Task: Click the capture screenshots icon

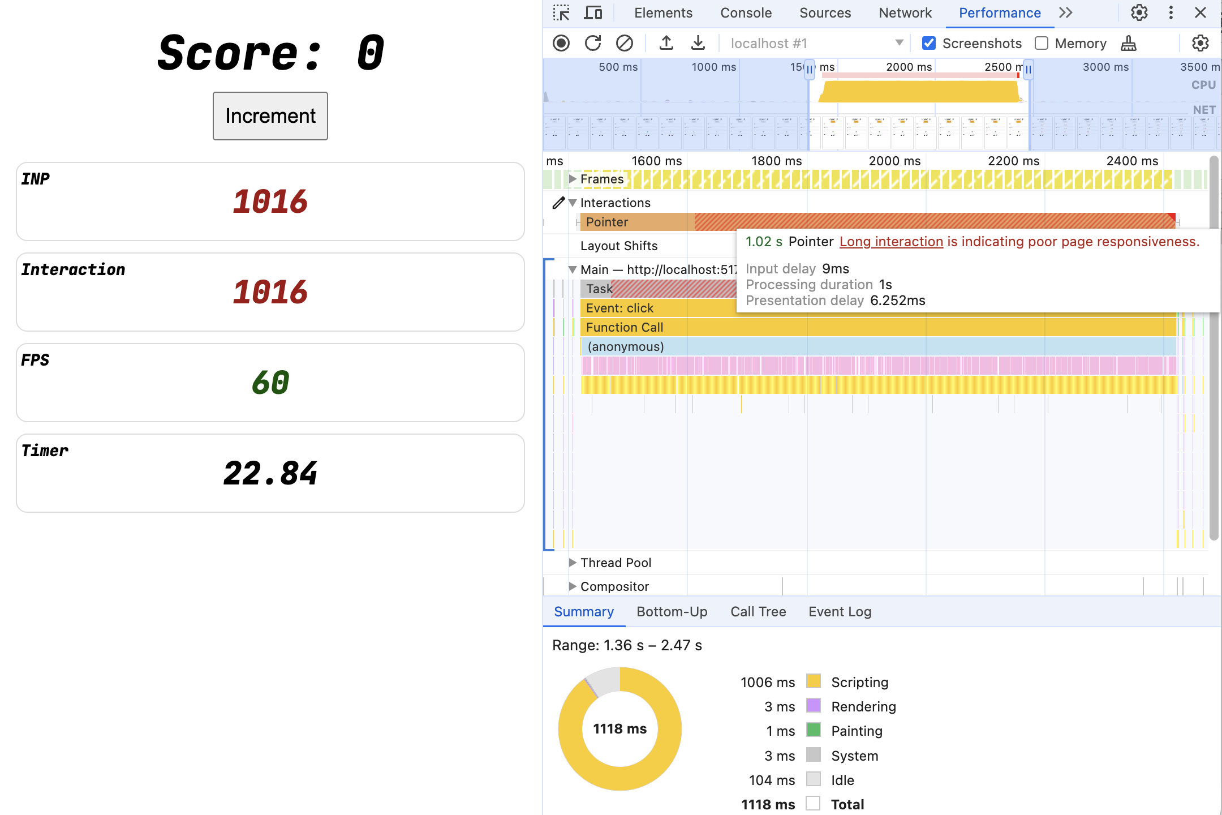Action: click(929, 42)
